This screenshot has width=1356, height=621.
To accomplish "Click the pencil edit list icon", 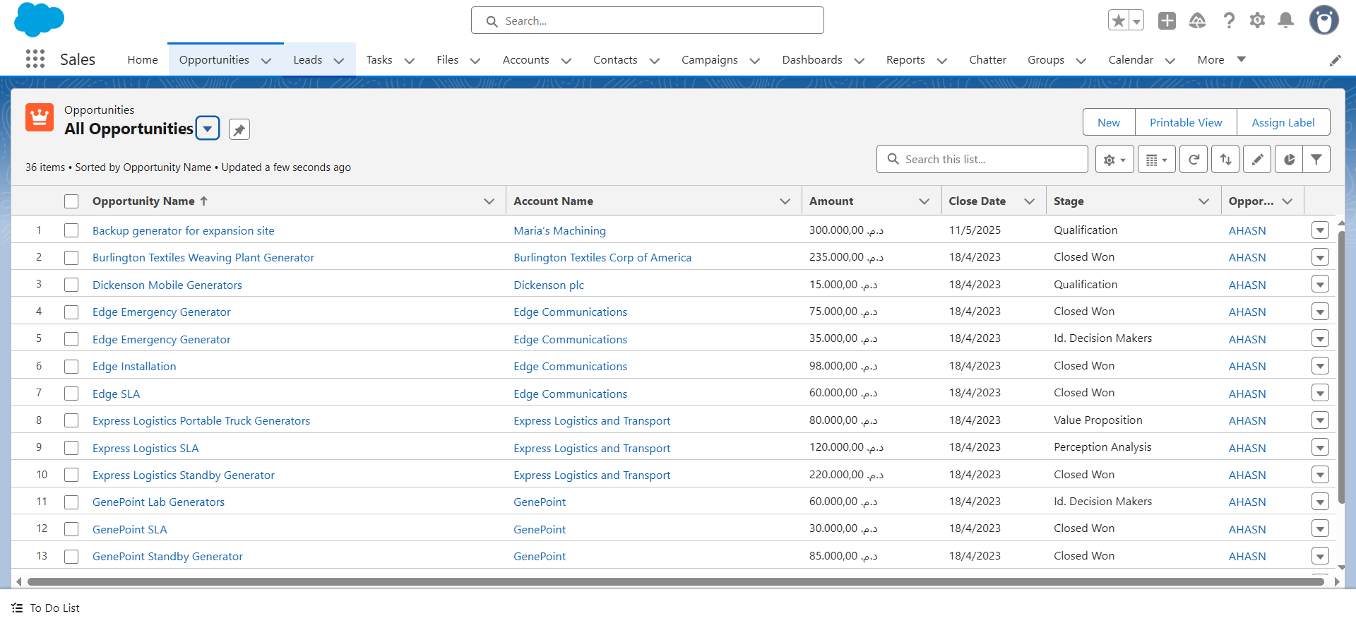I will pos(1257,160).
